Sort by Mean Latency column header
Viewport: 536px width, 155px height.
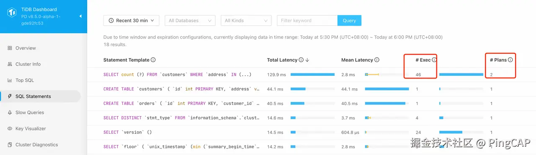(x=357, y=60)
